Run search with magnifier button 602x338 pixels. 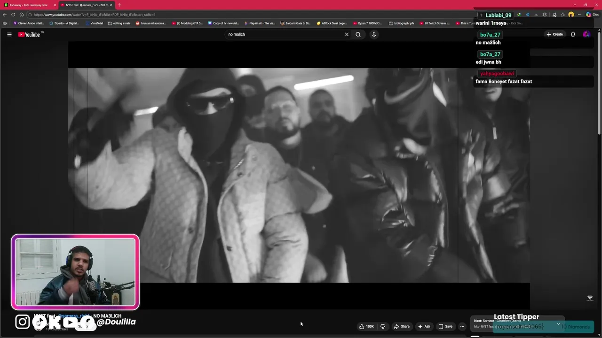[358, 34]
